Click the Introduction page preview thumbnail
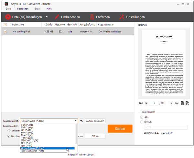 tap(164, 63)
